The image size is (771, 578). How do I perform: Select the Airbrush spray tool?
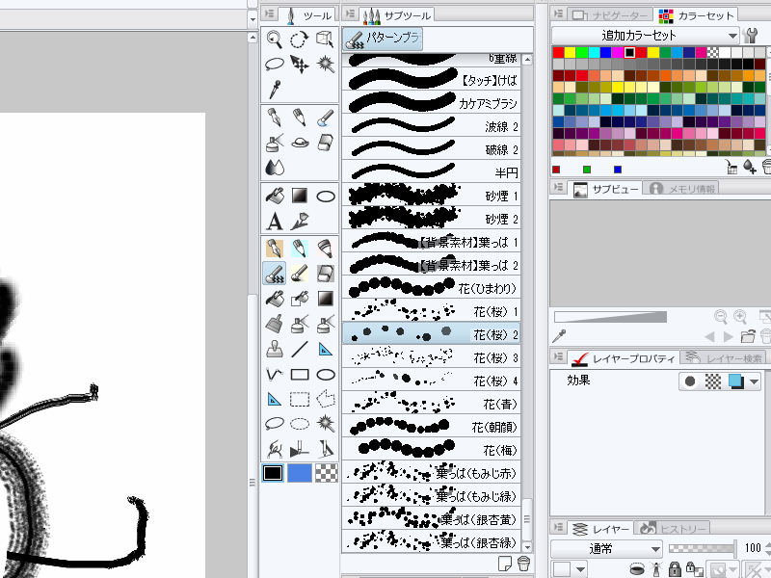click(274, 143)
